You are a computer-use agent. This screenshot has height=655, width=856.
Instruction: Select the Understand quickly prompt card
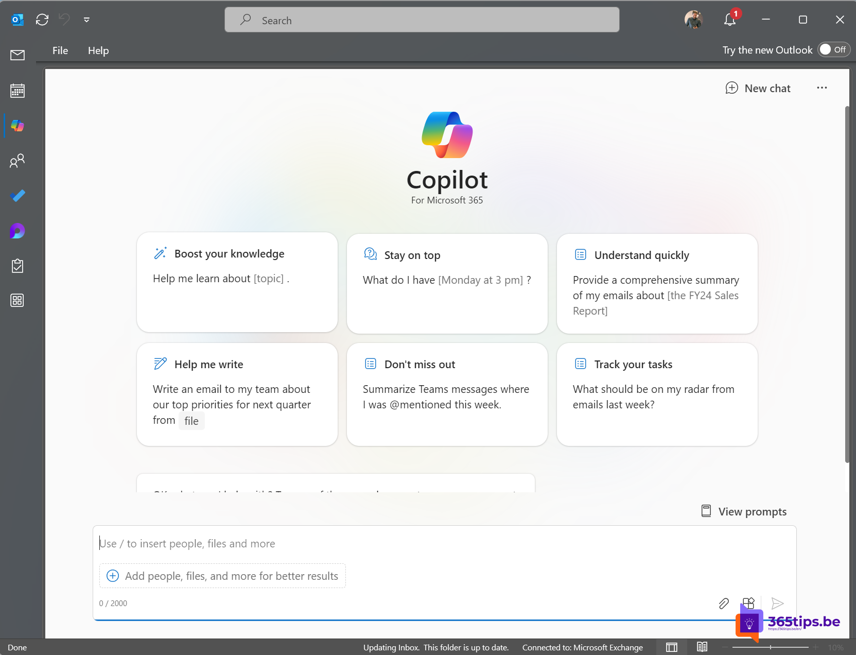click(657, 283)
